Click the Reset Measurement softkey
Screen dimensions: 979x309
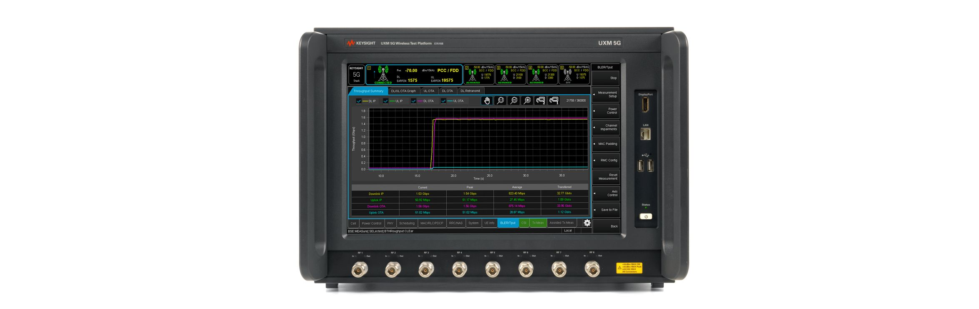pos(606,177)
